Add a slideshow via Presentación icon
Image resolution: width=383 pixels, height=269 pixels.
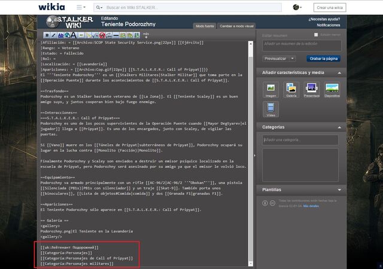312,90
